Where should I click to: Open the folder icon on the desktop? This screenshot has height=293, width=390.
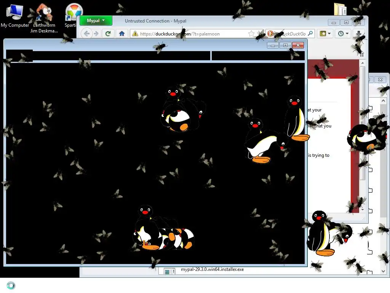(x=340, y=9)
